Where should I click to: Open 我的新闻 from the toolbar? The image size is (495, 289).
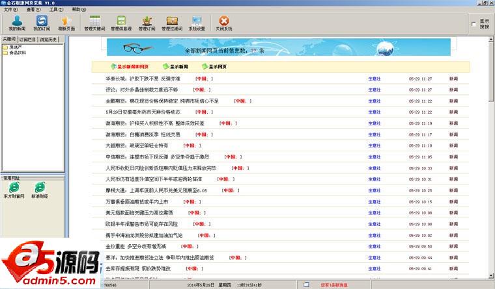[x=17, y=23]
